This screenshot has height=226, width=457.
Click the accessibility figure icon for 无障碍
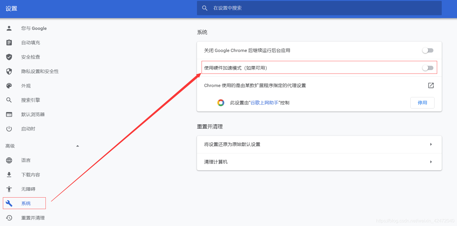tap(9, 189)
